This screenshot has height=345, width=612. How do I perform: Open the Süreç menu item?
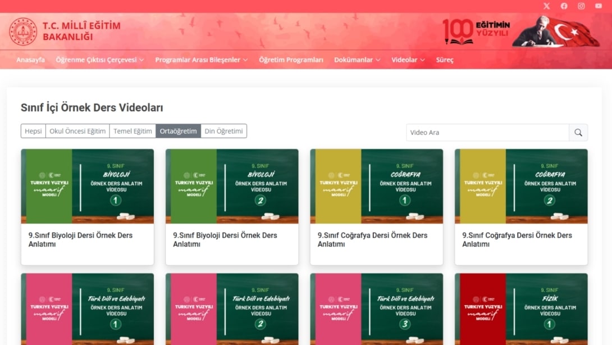445,60
